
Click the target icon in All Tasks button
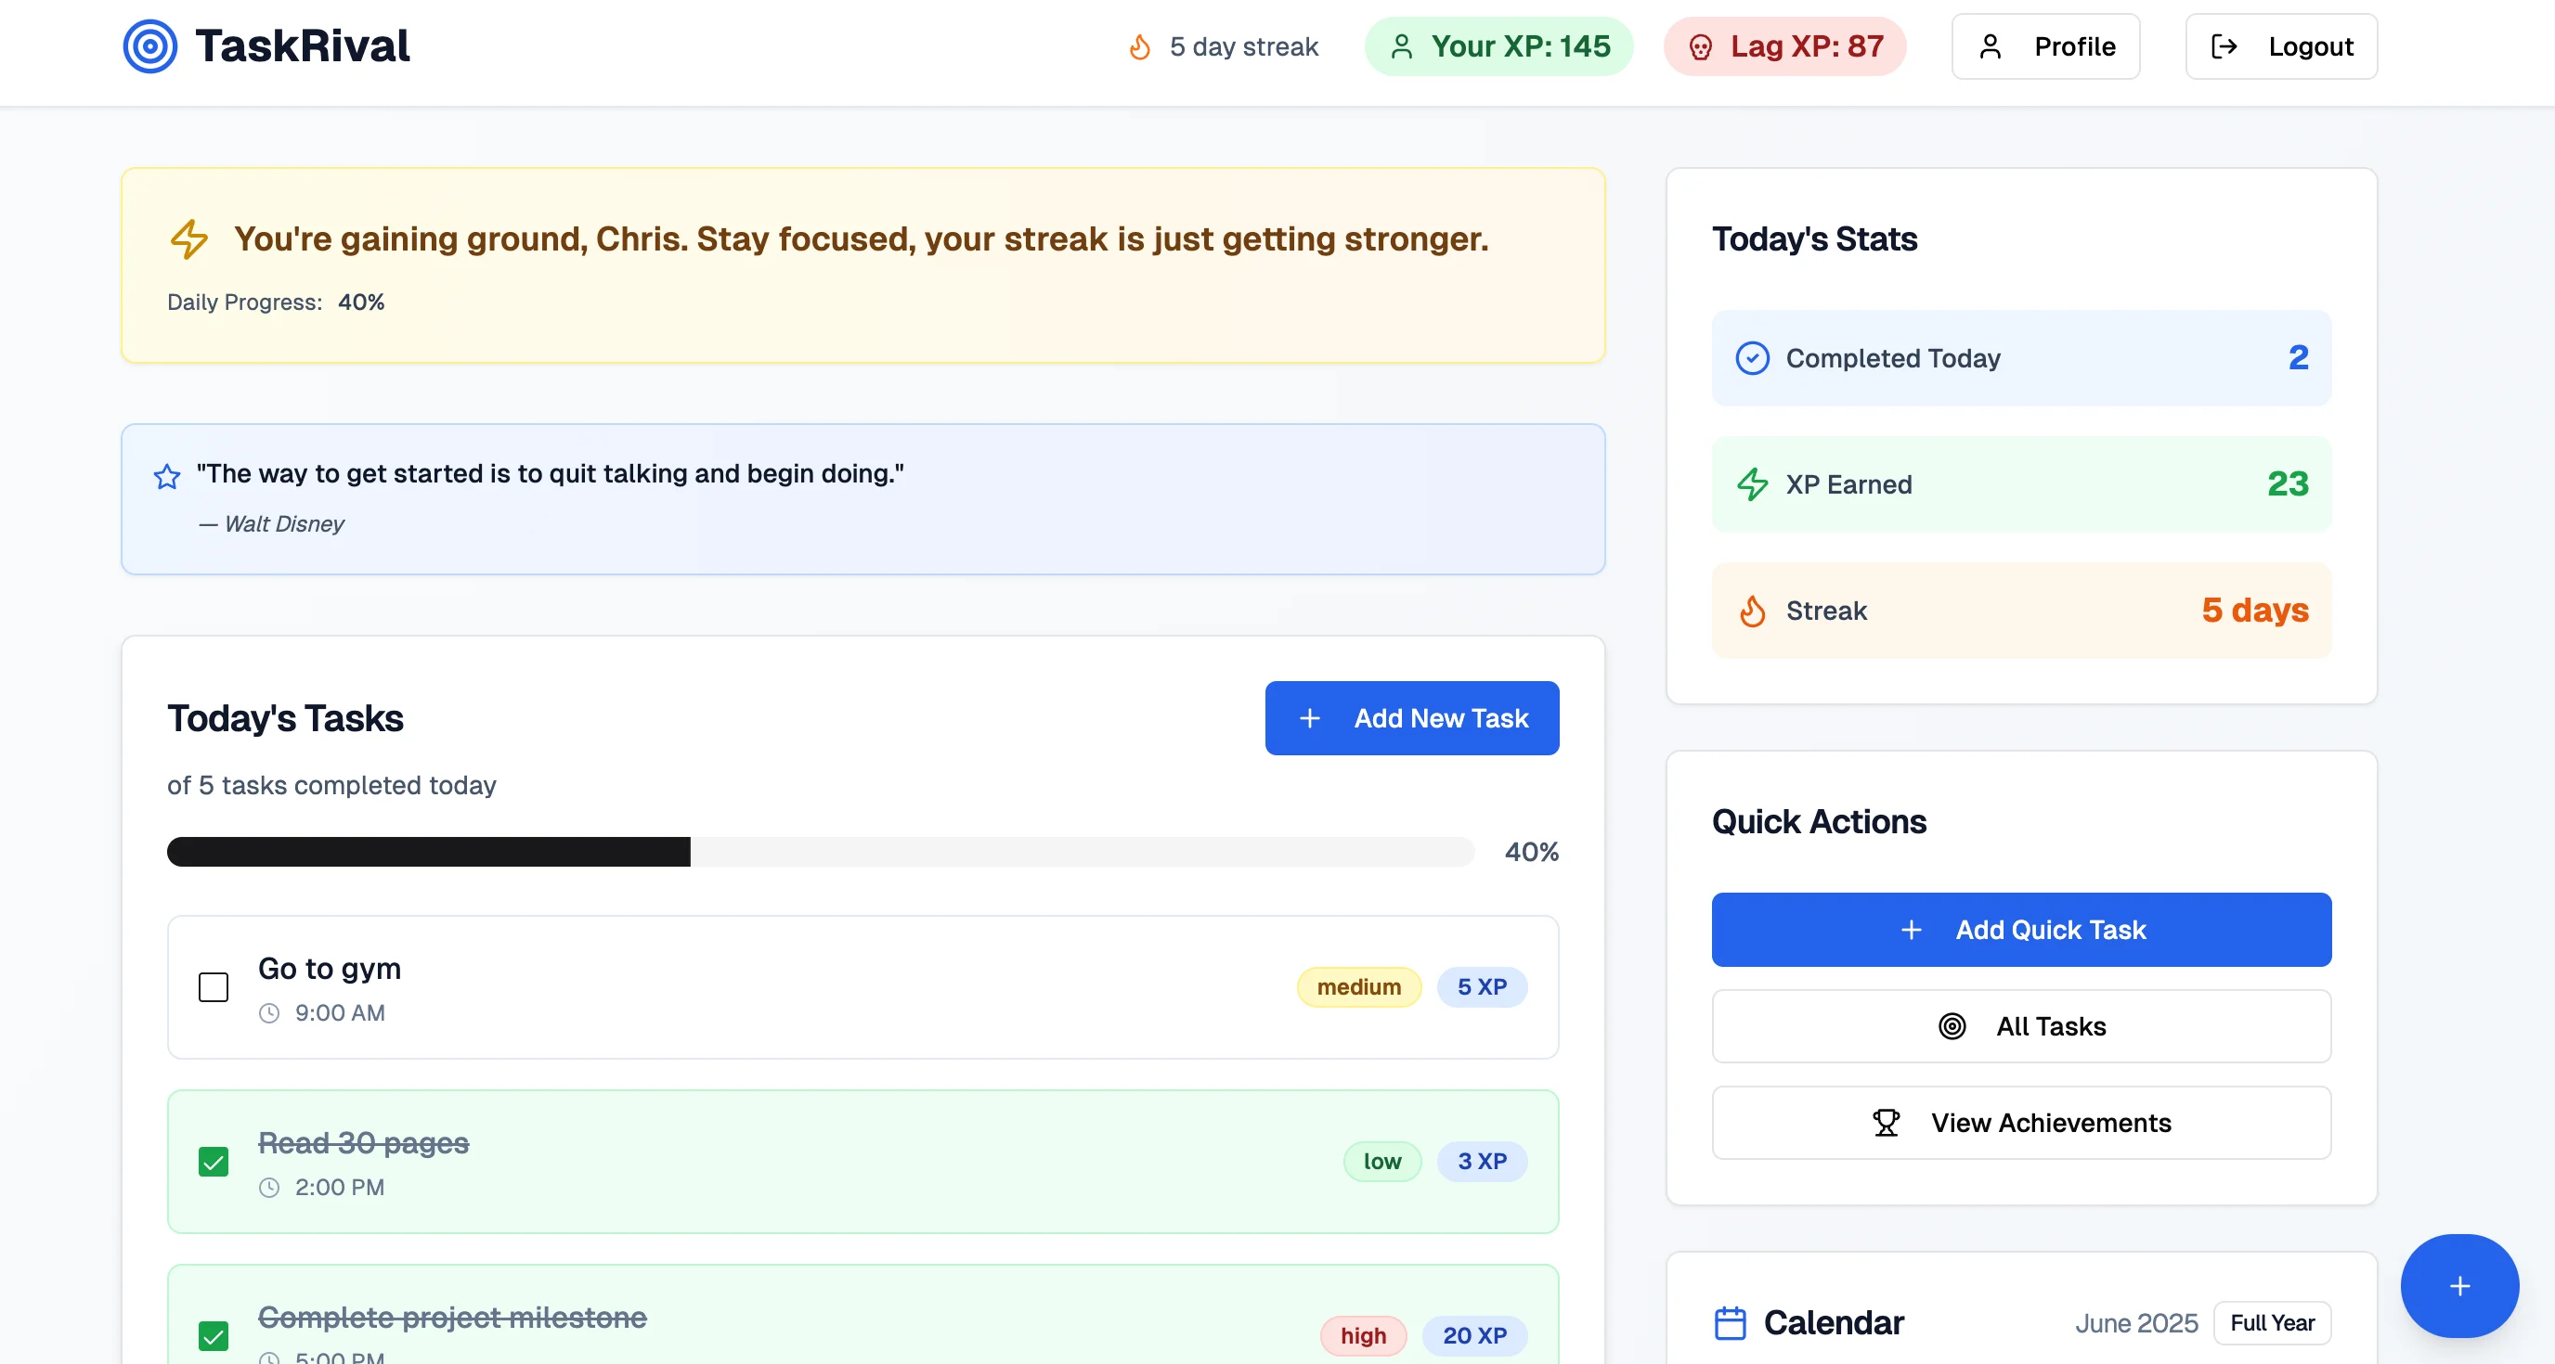(x=1951, y=1026)
